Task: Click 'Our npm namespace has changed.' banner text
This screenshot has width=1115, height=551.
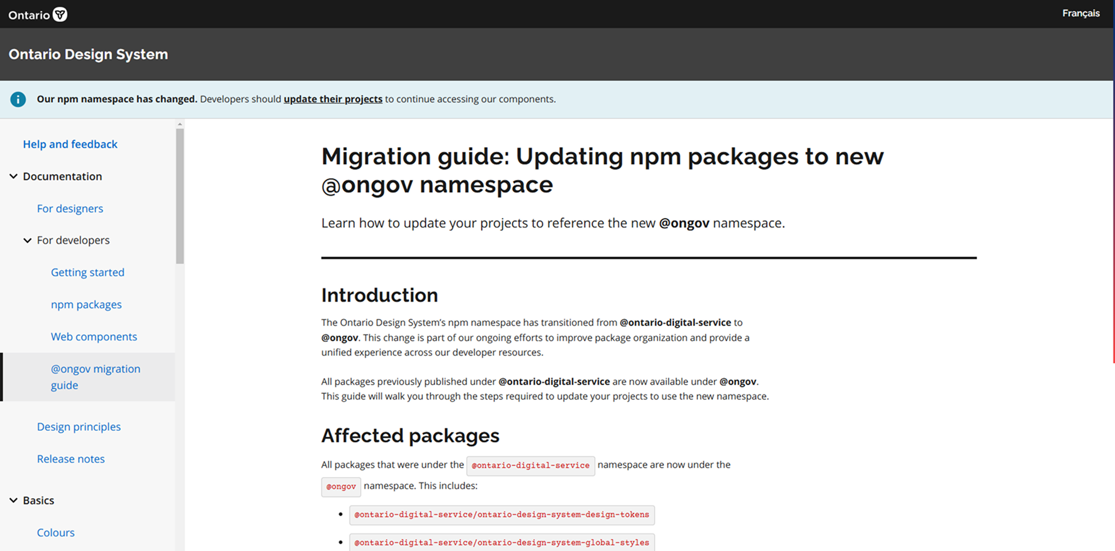Action: pos(117,99)
